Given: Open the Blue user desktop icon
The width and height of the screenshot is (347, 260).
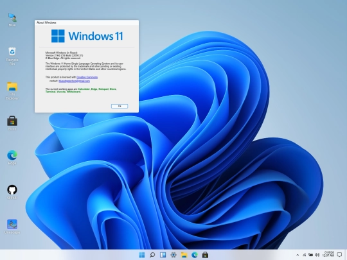Looking at the screenshot, I should point(12,19).
